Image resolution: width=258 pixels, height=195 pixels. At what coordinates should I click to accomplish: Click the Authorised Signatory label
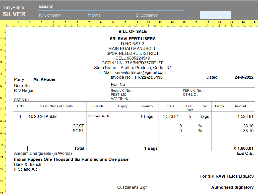pos(232,187)
